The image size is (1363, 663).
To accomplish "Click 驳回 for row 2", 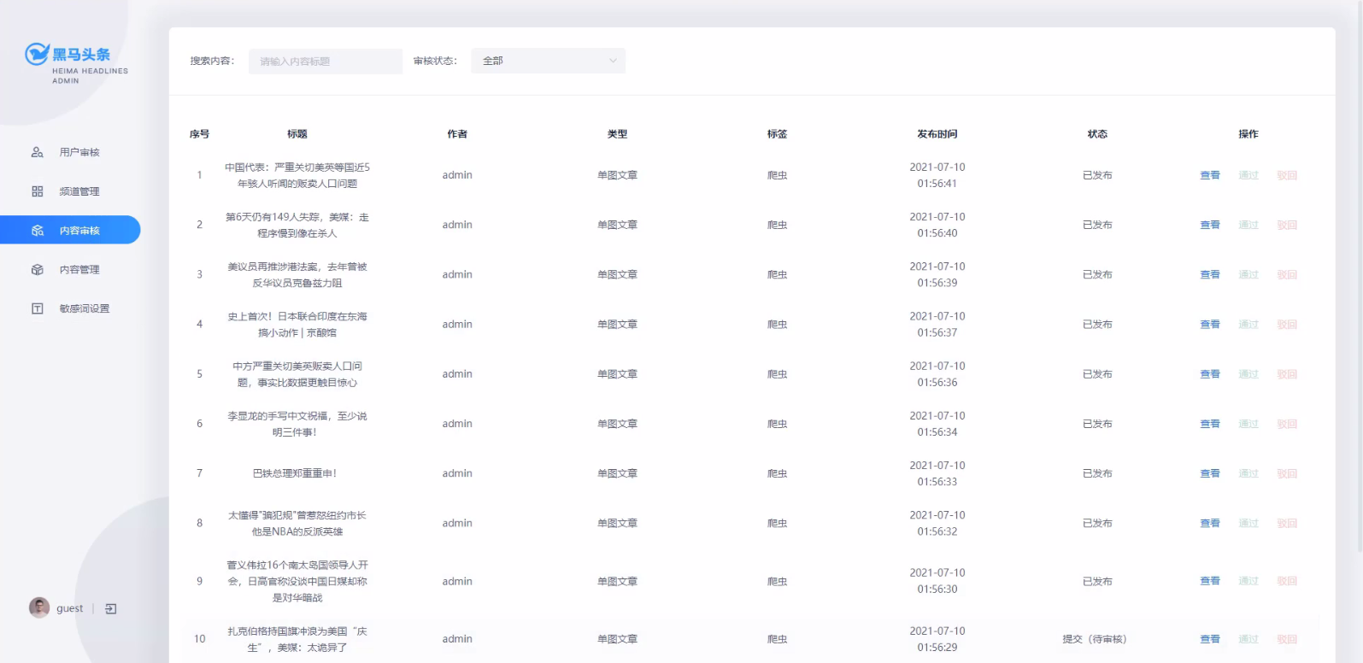I will (x=1287, y=225).
